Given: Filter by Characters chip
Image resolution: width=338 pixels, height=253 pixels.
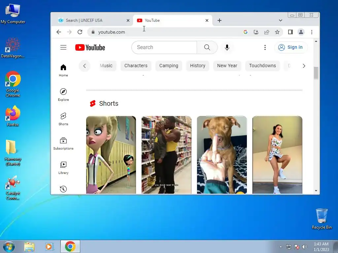Looking at the screenshot, I should click(x=136, y=66).
